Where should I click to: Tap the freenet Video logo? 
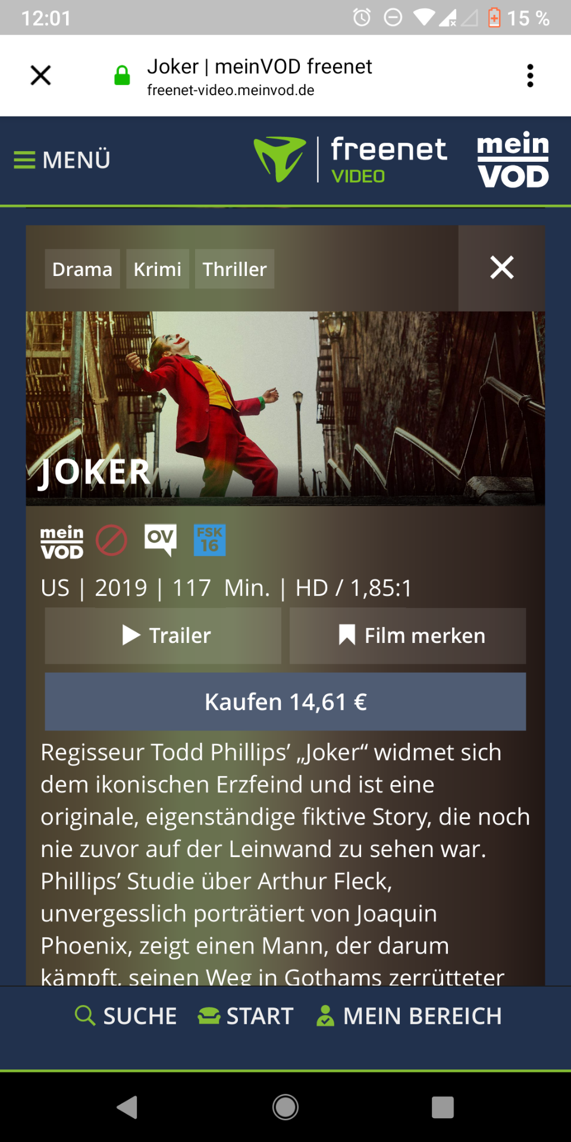click(350, 159)
